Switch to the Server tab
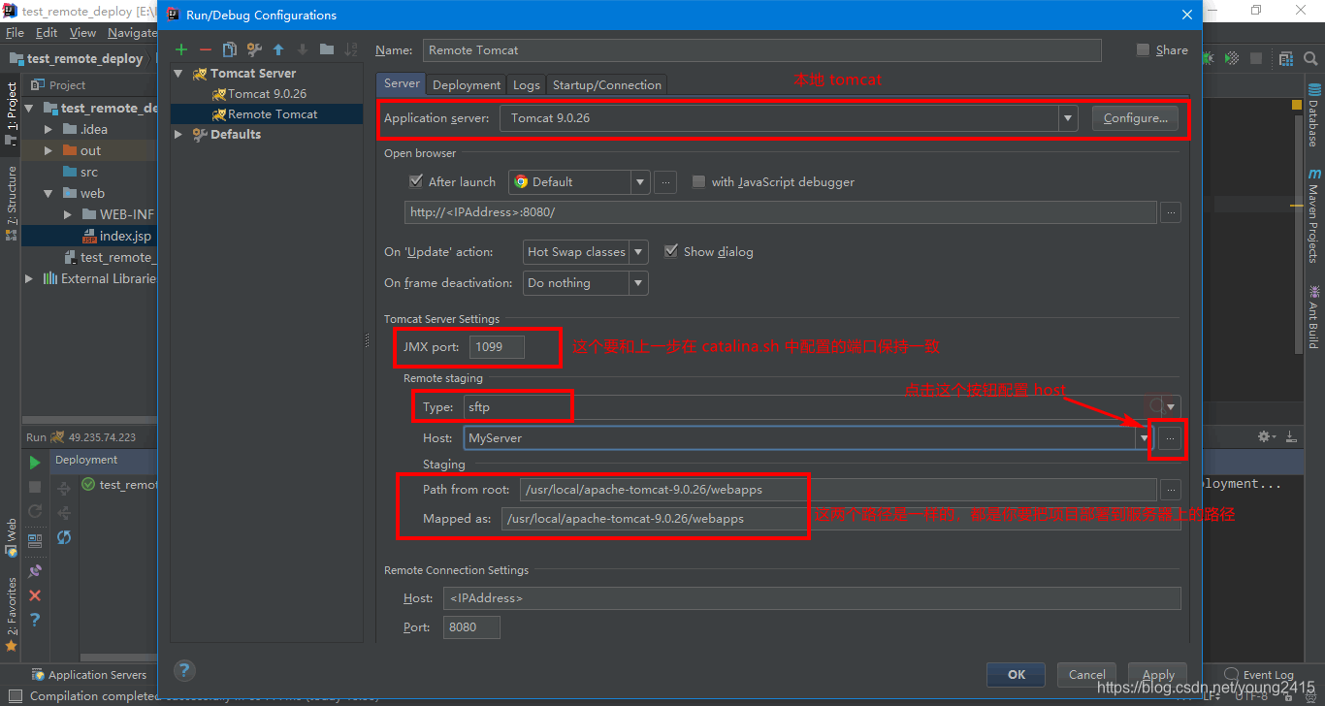The height and width of the screenshot is (706, 1325). [x=402, y=83]
